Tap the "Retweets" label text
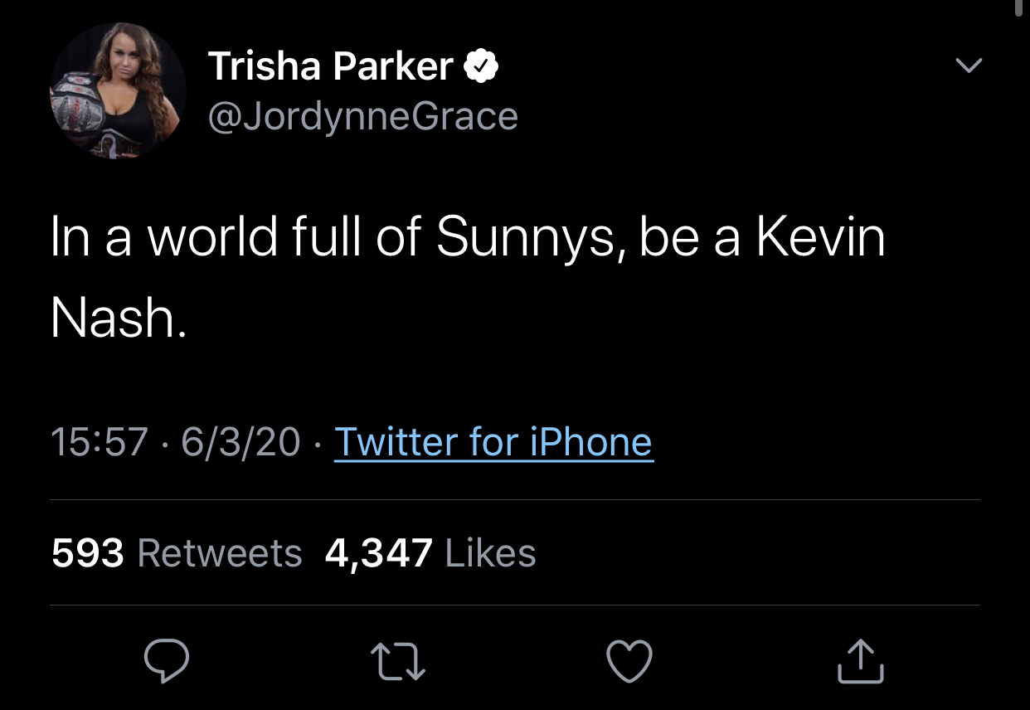 [x=219, y=553]
